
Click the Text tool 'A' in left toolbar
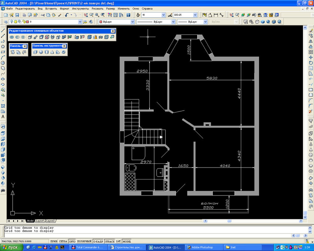click(3, 117)
